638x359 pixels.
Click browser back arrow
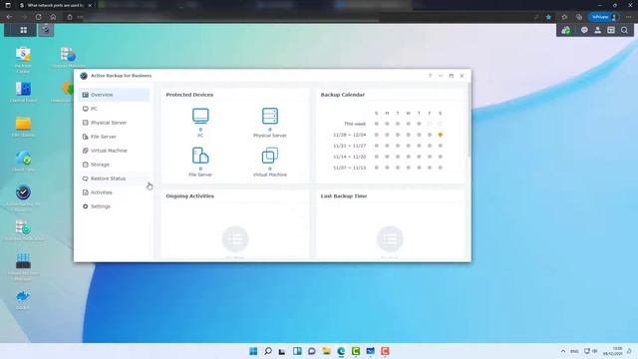click(x=9, y=17)
